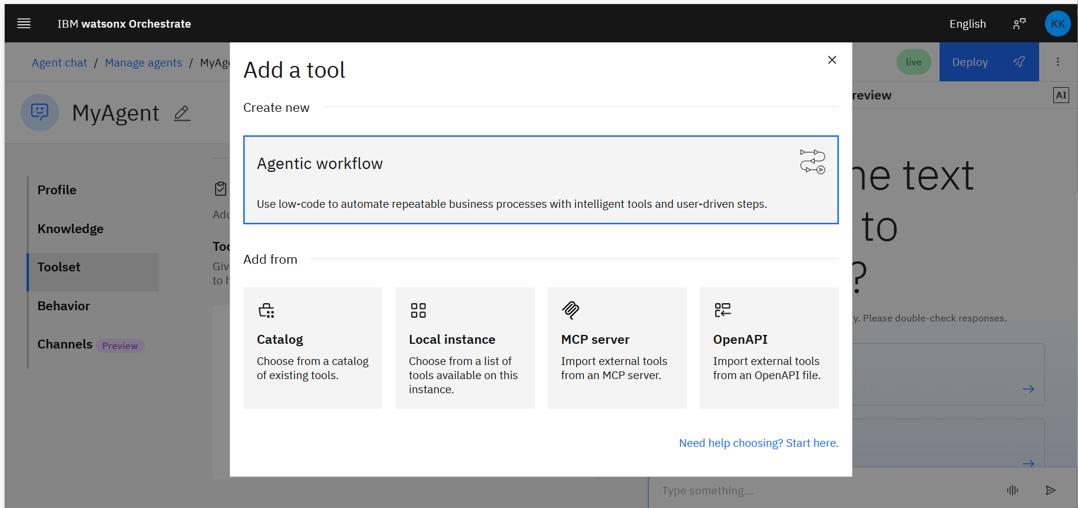Open the vertical three-dot overflow menu
The width and height of the screenshot is (1078, 508).
point(1058,62)
